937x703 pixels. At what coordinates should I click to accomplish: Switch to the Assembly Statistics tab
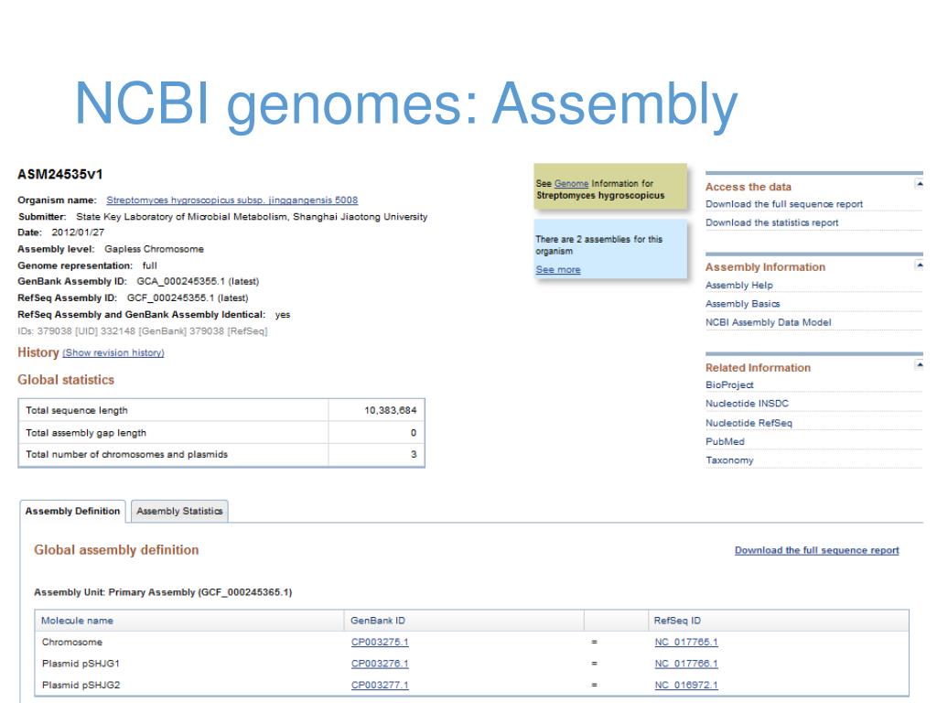179,511
